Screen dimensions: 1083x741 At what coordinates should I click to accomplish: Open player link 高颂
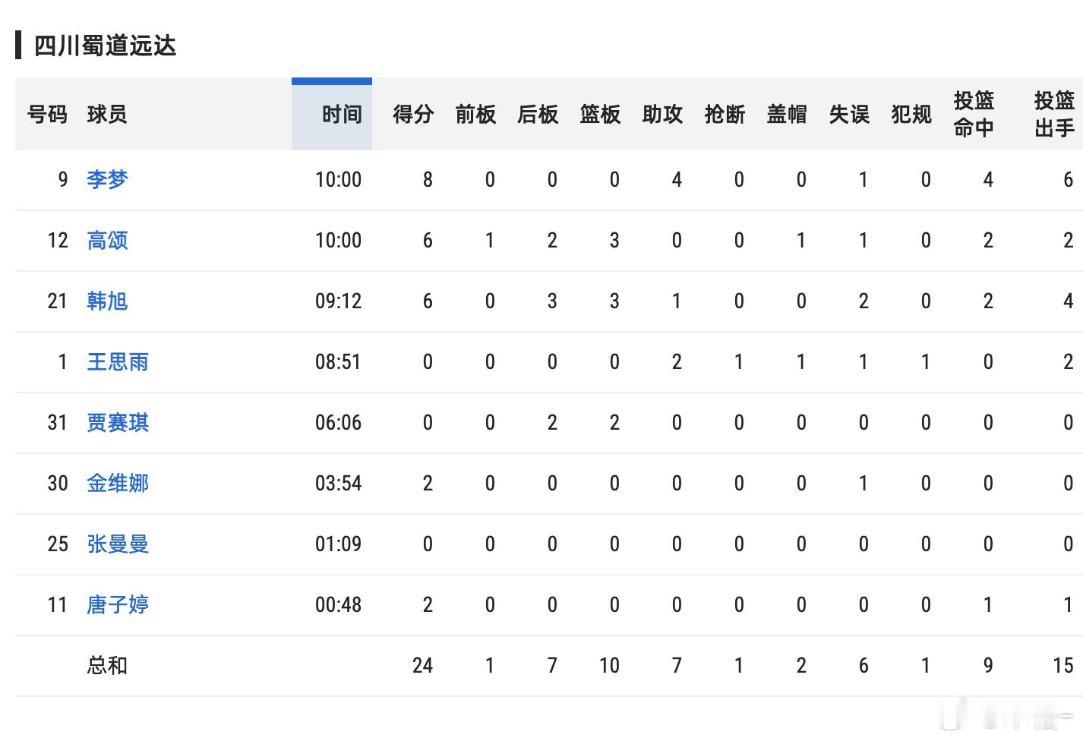(x=107, y=241)
